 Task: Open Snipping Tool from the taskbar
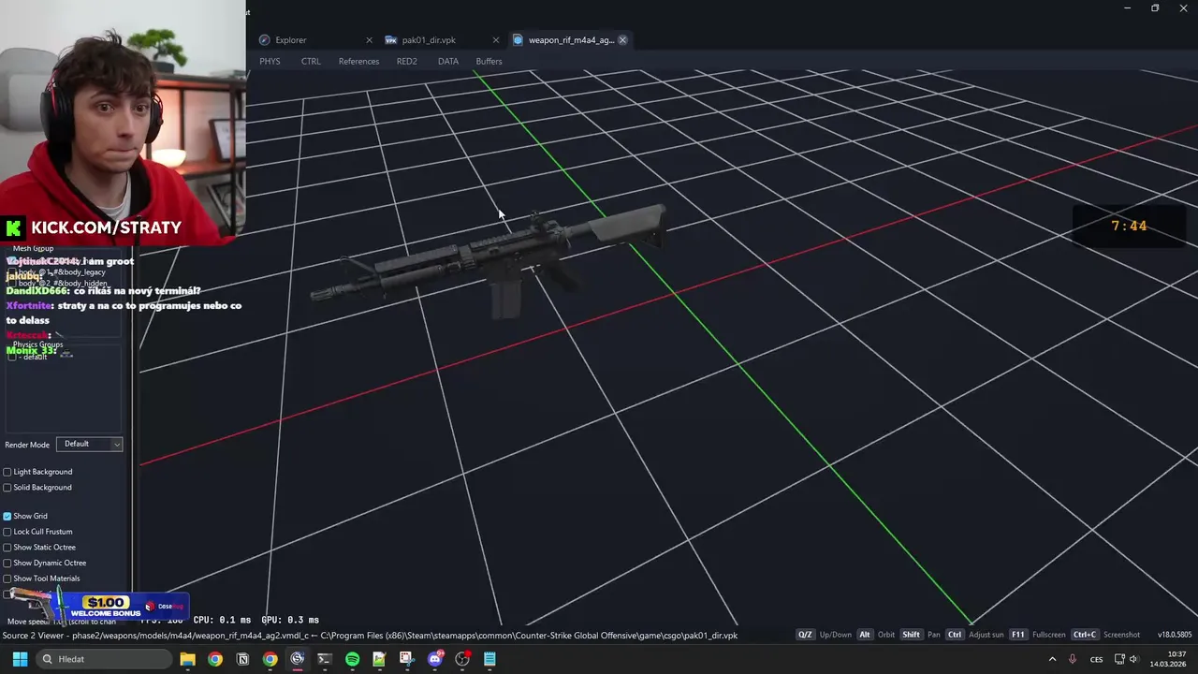[406, 659]
